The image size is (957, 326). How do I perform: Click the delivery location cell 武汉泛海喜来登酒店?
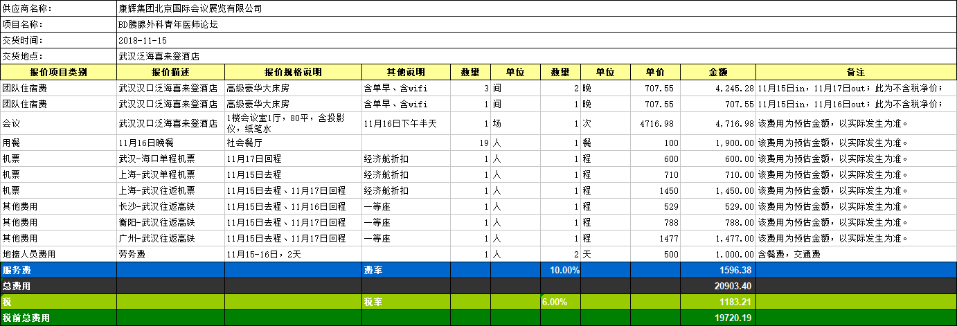163,56
